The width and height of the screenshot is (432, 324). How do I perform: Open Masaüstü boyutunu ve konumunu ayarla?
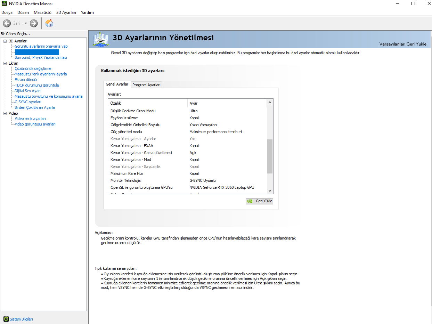click(x=49, y=96)
